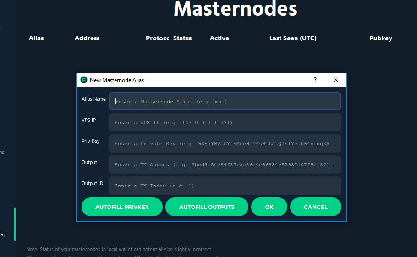Click the Alias Name input field
Viewport: 417px width, 257px height.
[225, 101]
